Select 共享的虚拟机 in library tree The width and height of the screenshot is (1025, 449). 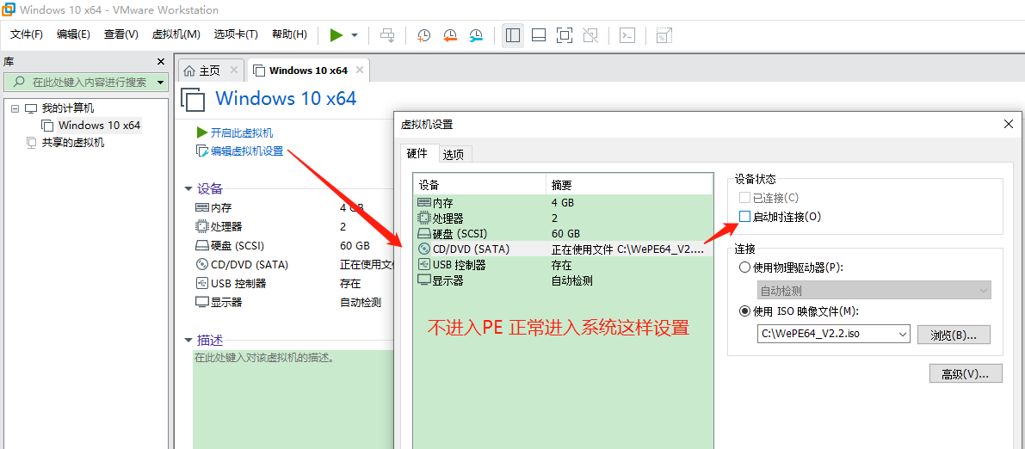click(x=72, y=143)
